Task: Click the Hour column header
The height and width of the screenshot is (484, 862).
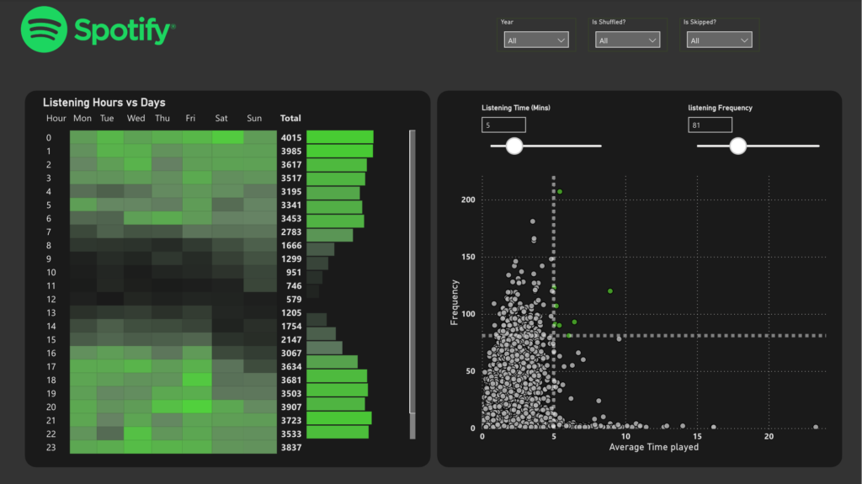Action: (x=56, y=119)
